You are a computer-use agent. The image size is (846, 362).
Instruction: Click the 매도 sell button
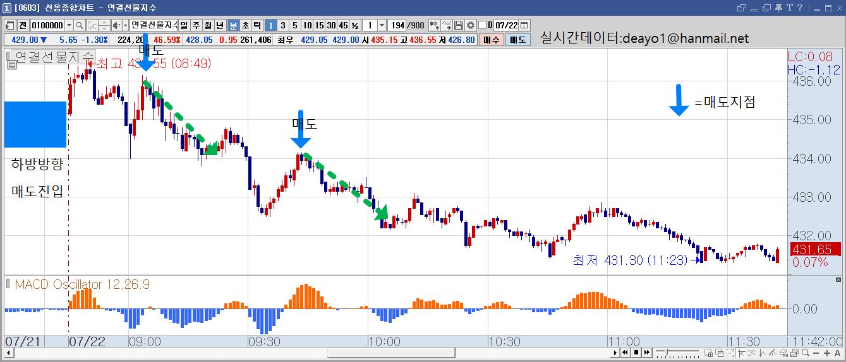point(518,40)
